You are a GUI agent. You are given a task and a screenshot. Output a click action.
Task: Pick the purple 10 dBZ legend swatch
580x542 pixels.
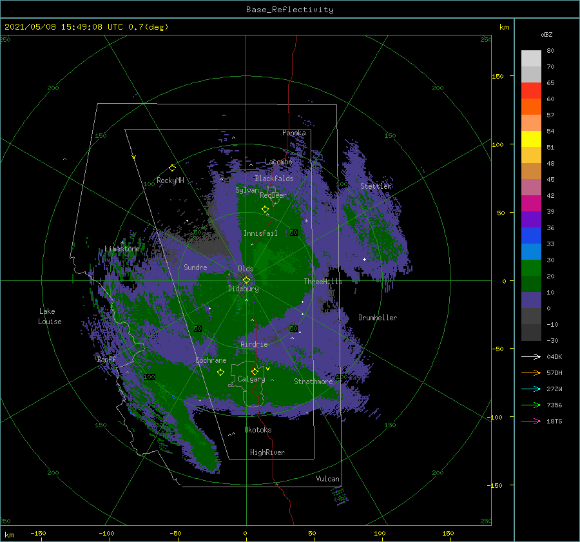(531, 300)
